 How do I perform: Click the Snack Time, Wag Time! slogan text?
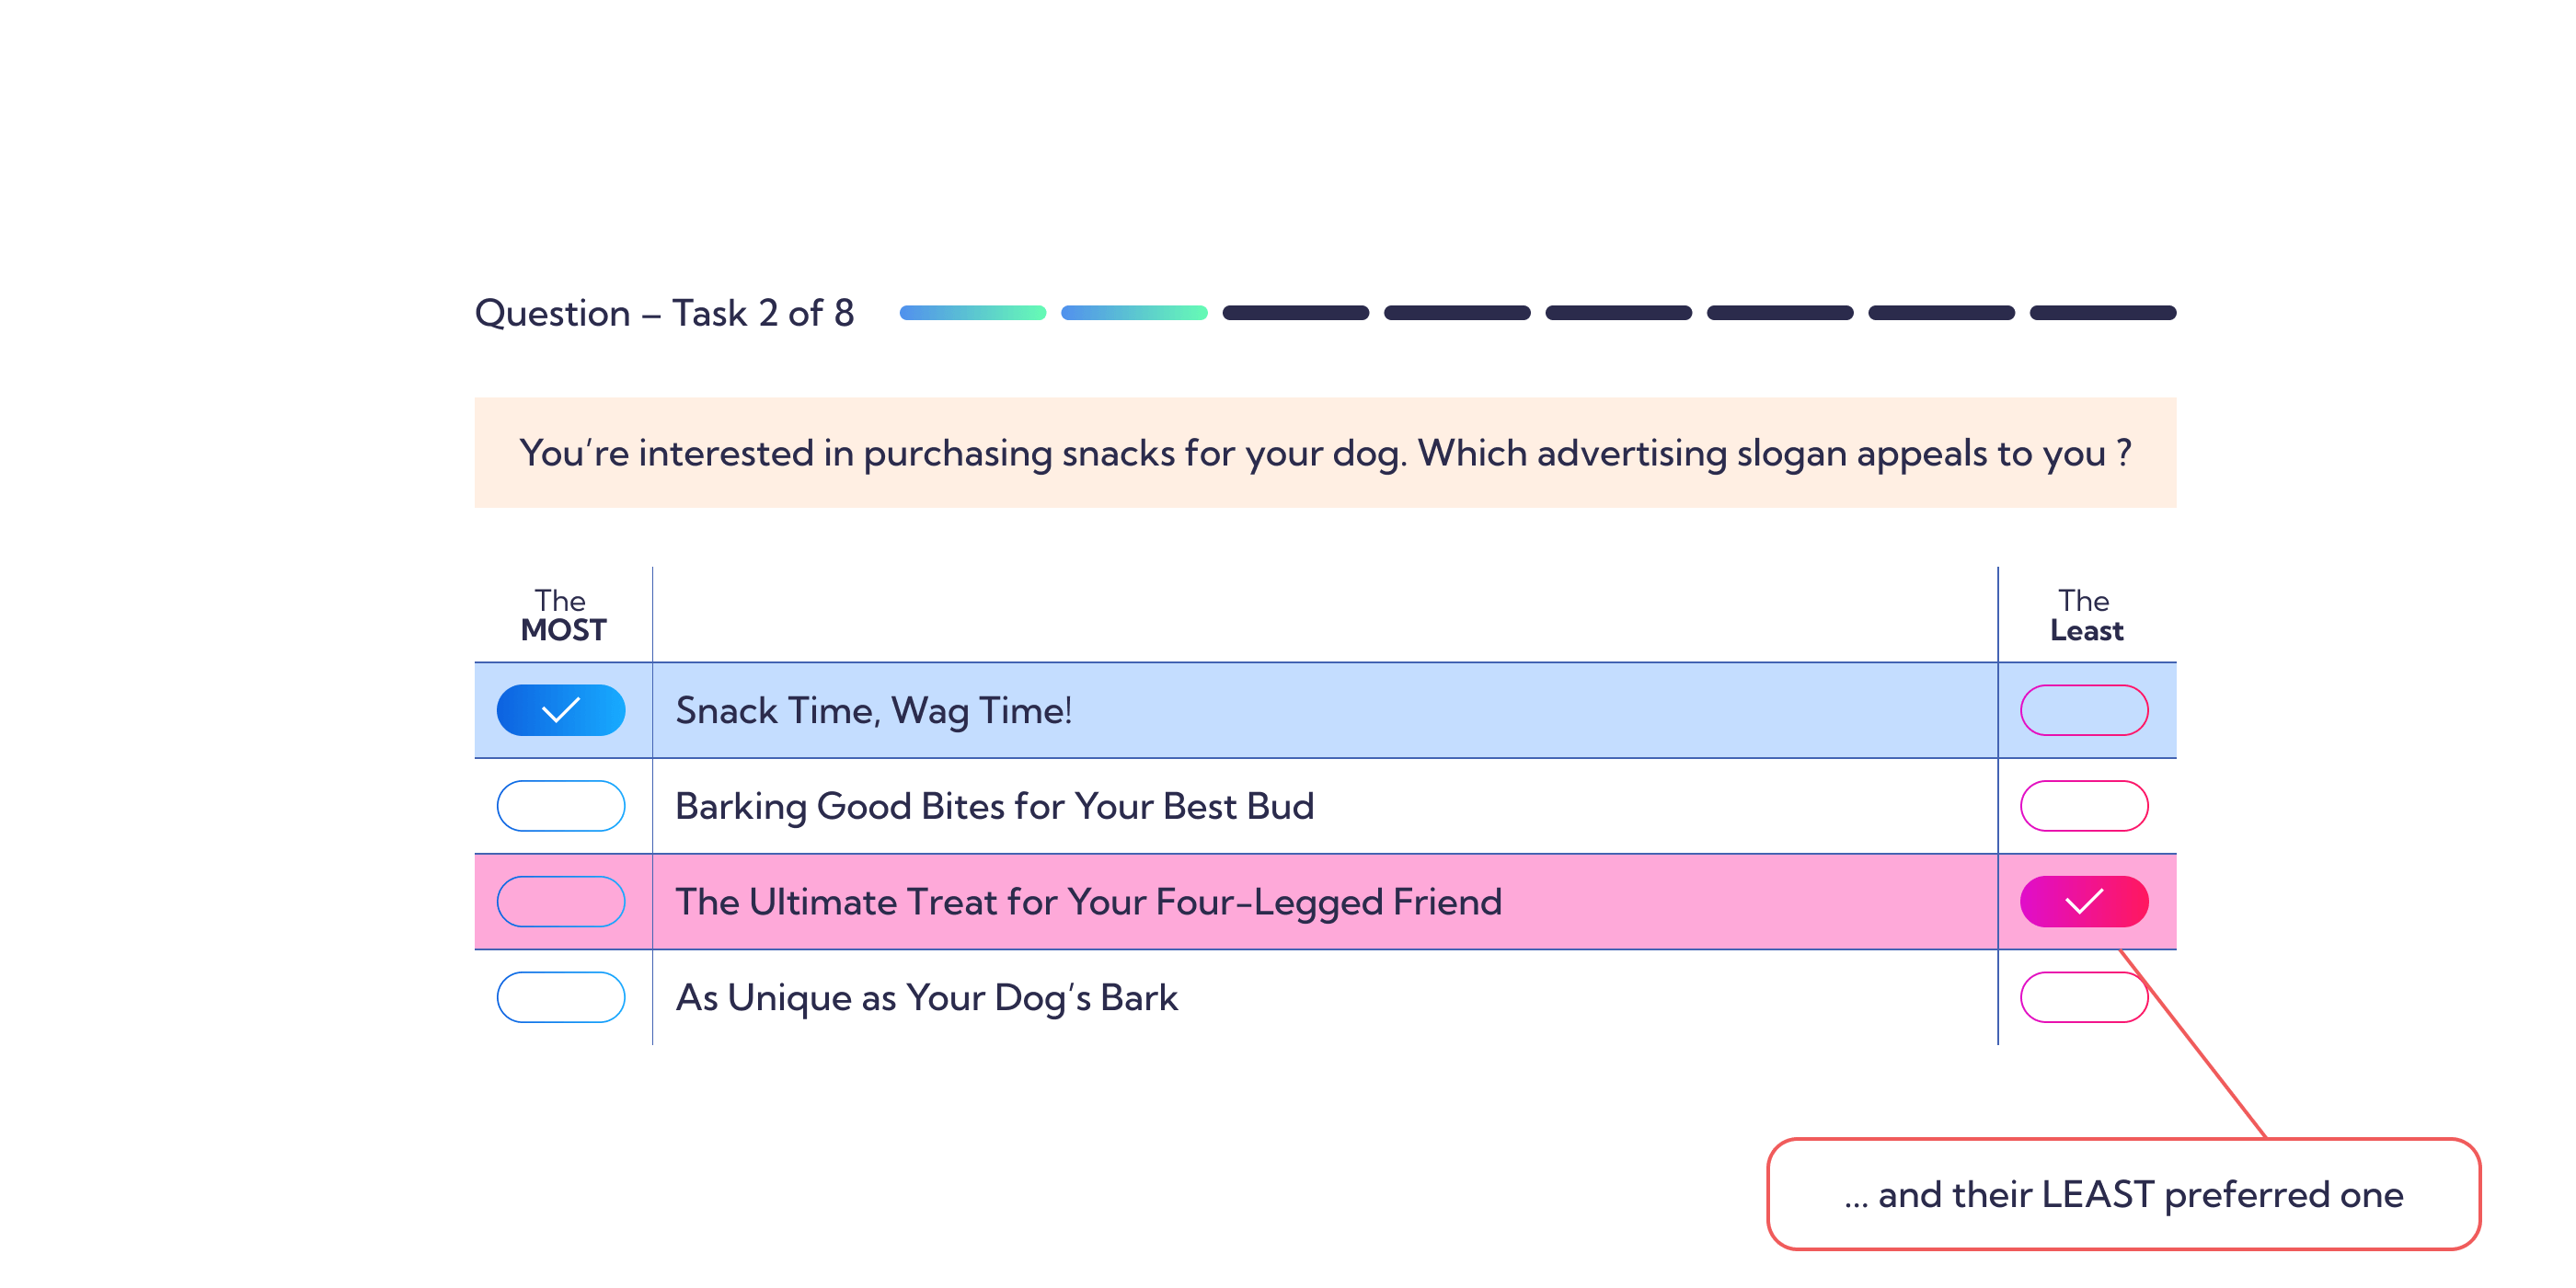pos(873,711)
